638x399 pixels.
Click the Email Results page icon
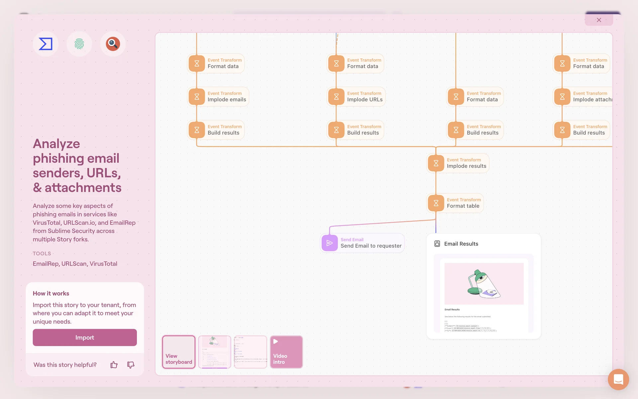tap(437, 244)
